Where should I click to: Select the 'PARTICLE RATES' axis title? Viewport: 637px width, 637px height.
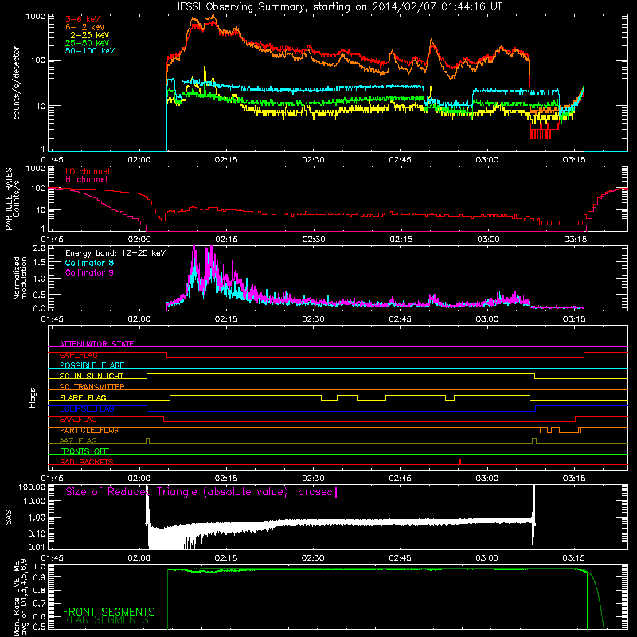click(x=9, y=199)
